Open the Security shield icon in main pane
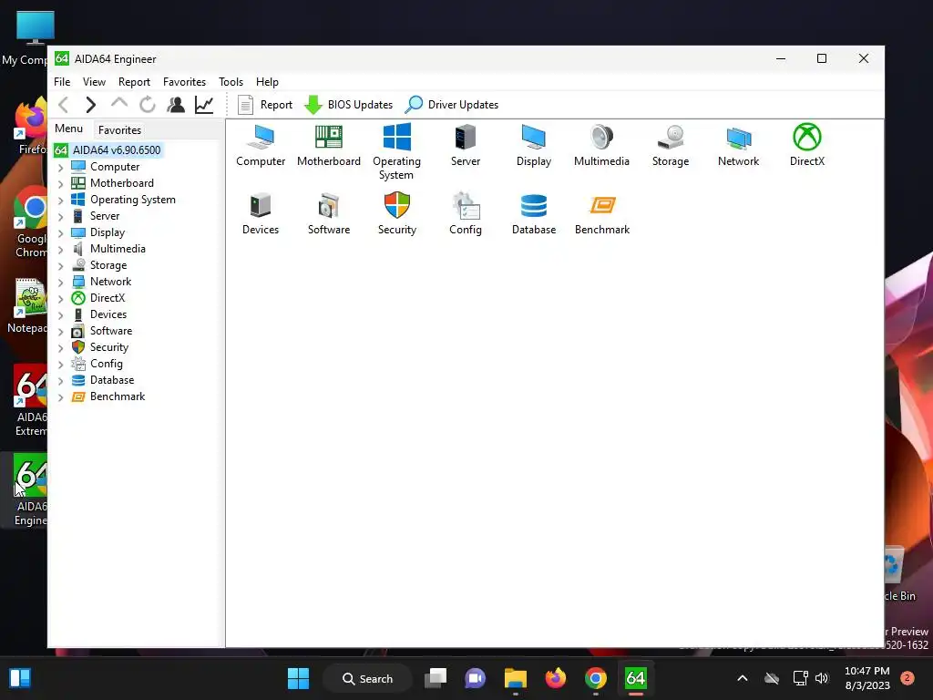Viewport: 933px width, 700px height. click(397, 213)
